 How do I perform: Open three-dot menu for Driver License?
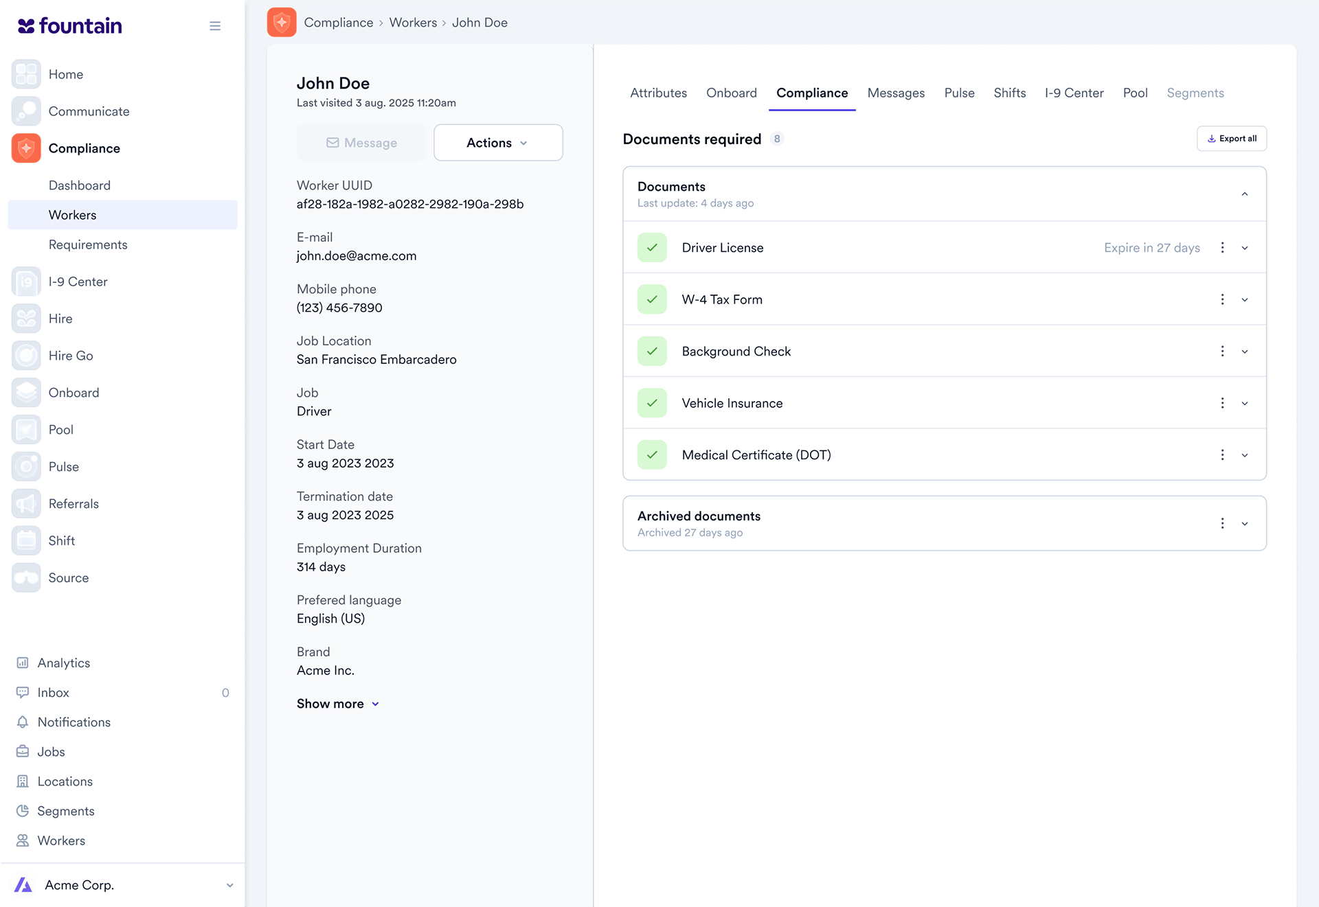click(1222, 248)
